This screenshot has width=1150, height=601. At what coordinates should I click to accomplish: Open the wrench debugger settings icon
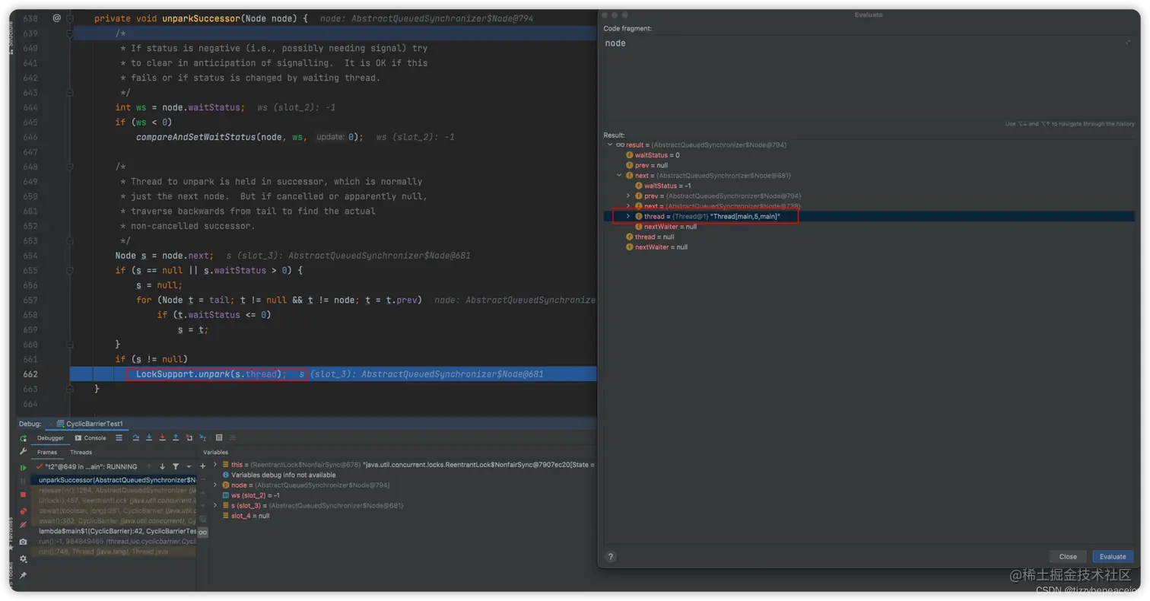tap(23, 452)
